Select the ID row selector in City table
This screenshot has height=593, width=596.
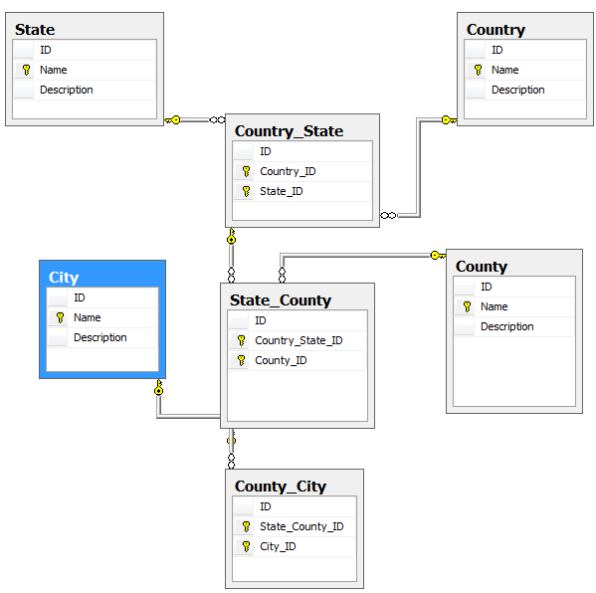click(x=57, y=297)
